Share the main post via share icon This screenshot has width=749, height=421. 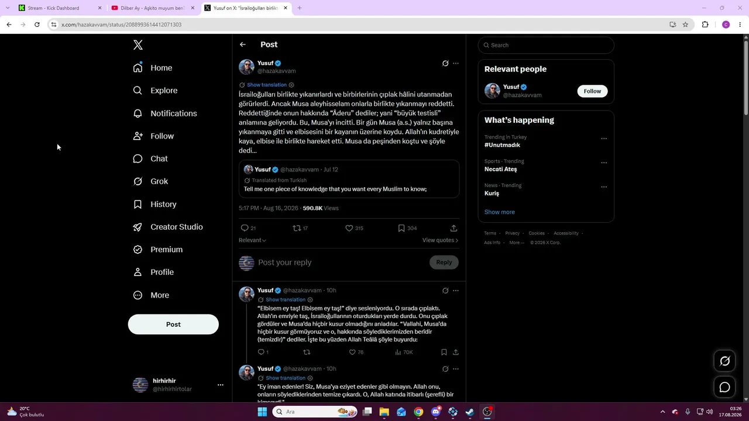point(453,228)
